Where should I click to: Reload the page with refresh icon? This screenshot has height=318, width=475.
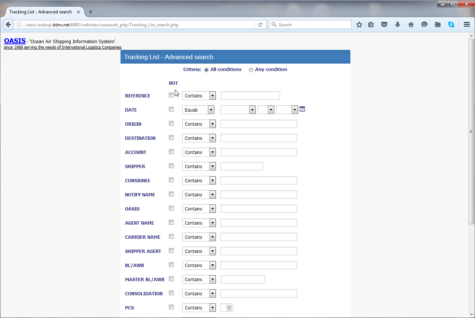tap(260, 25)
